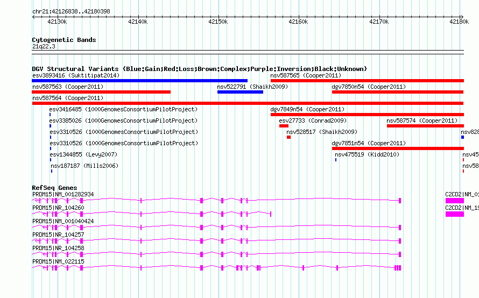Open the esv3893416 (Suktitipat2014) variant label
Screen dimensions: 479x298
coord(76,75)
